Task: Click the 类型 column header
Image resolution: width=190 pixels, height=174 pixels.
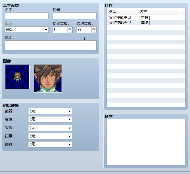Action: (x=122, y=12)
